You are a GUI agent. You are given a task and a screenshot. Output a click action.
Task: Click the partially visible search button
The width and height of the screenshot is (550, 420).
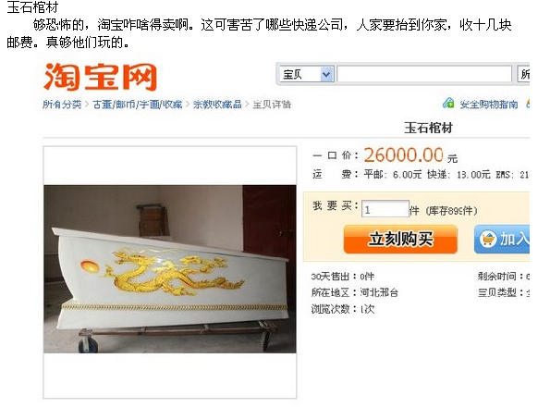524,74
